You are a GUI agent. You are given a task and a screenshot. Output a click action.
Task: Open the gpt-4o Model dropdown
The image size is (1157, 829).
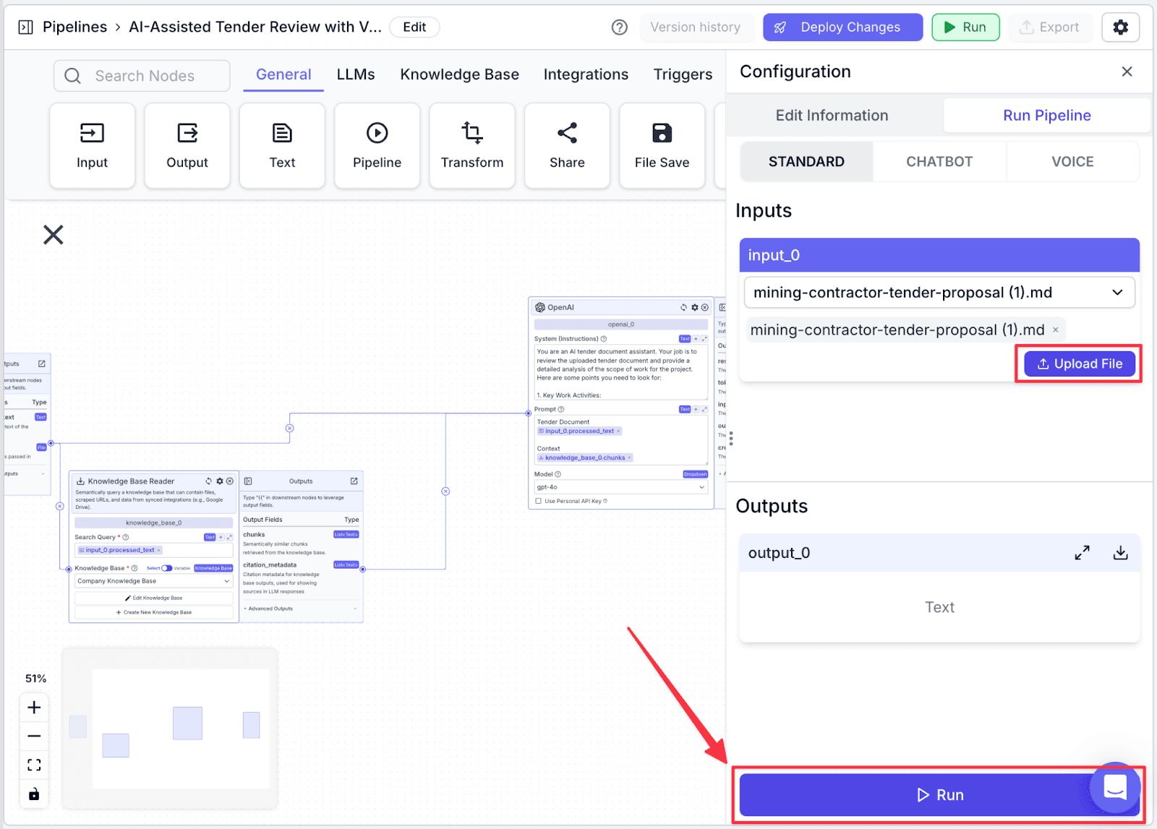pos(620,487)
